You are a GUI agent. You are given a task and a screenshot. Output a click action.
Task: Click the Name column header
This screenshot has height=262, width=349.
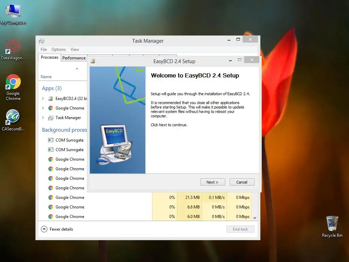coord(46,77)
